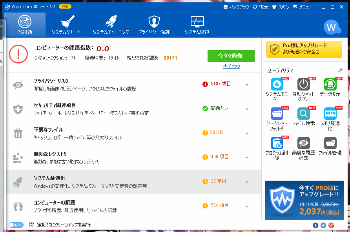The image size is (350, 232).
Task: Expand システム最適化 row arrow
Action: [x=247, y=182]
